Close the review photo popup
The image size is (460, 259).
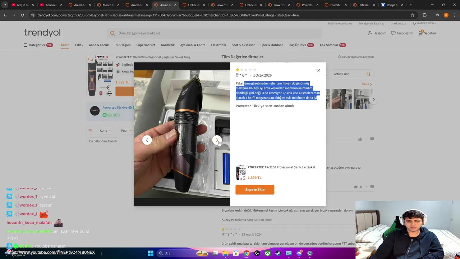(318, 70)
